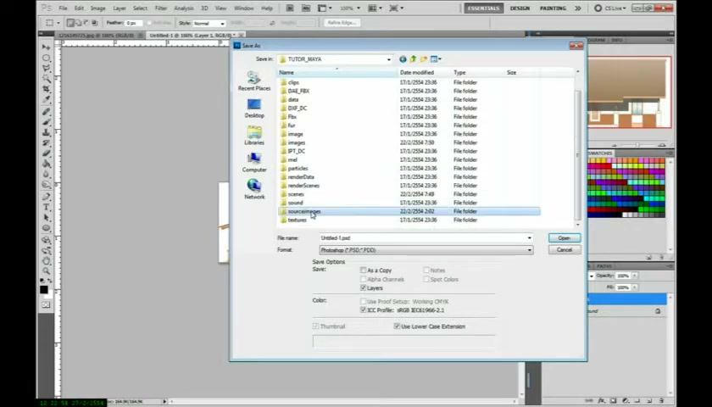Uncheck the Layers checkbox
This screenshot has width=712, height=407.
click(x=364, y=288)
